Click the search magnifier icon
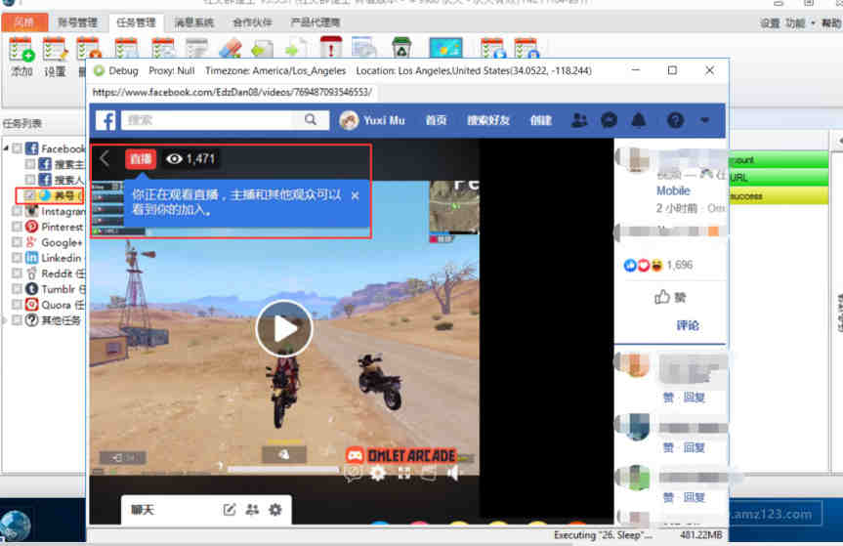The height and width of the screenshot is (546, 843). tap(311, 119)
